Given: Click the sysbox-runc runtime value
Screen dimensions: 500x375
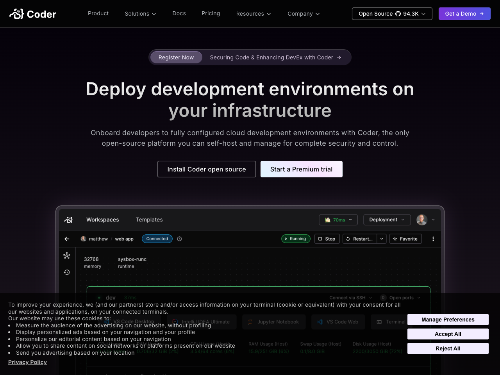Looking at the screenshot, I should pyautogui.click(x=132, y=259).
